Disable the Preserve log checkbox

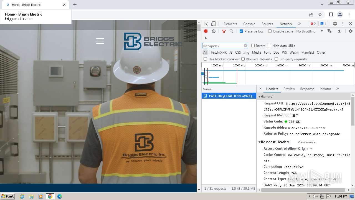coord(241,31)
